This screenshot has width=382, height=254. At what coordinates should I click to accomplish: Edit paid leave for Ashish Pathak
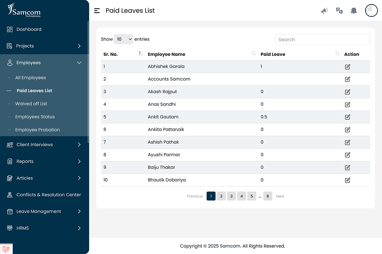click(348, 142)
